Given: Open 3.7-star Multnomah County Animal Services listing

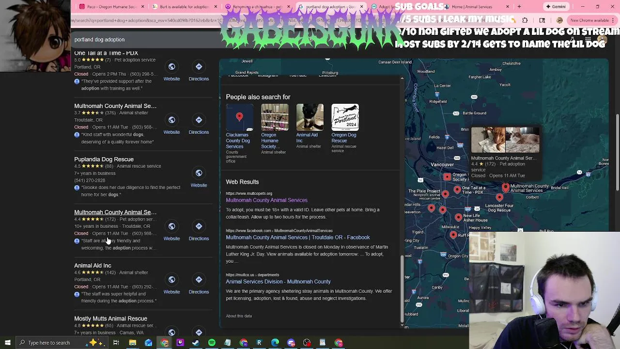Looking at the screenshot, I should pyautogui.click(x=115, y=106).
